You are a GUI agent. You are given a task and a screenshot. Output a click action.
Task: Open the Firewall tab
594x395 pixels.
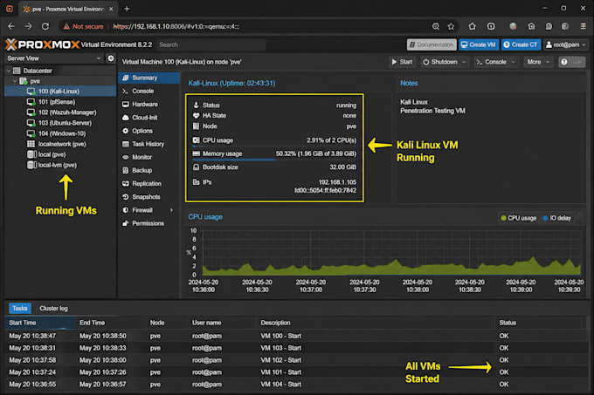coord(148,210)
